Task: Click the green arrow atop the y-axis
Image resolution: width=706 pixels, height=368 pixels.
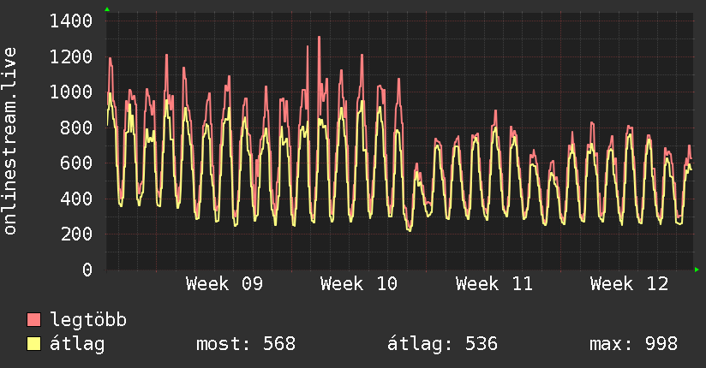Action: point(107,9)
